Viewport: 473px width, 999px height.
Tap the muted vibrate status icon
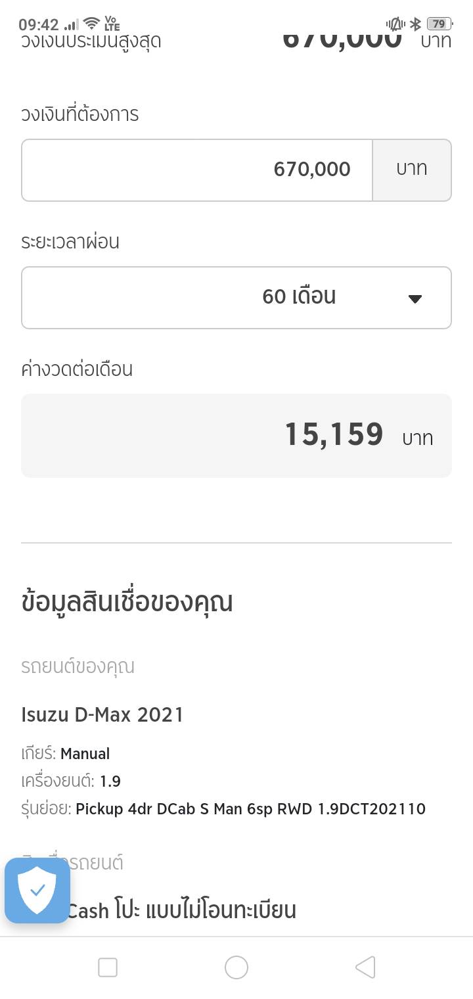coord(395,24)
